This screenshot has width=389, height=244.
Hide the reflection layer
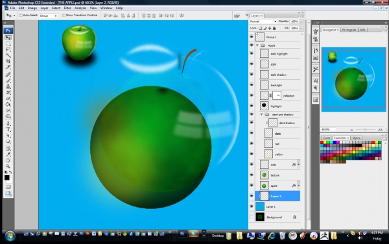[x=252, y=95]
